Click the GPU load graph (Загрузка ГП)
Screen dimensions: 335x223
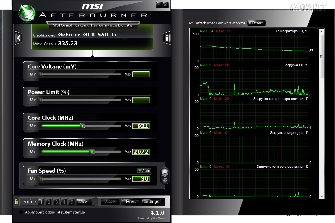254,81
